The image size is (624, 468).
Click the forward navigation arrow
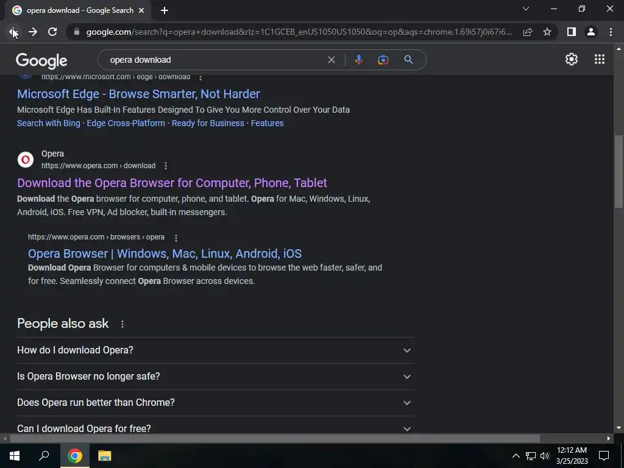[x=33, y=32]
